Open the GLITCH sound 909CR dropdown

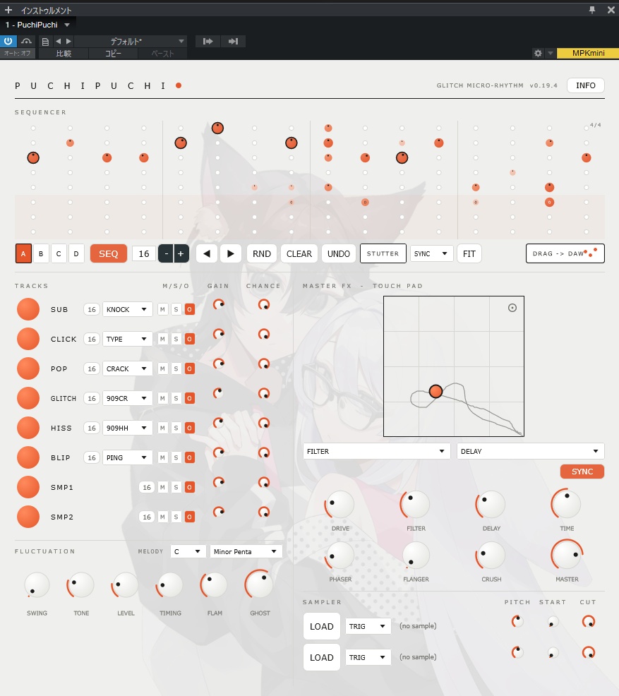(x=127, y=398)
